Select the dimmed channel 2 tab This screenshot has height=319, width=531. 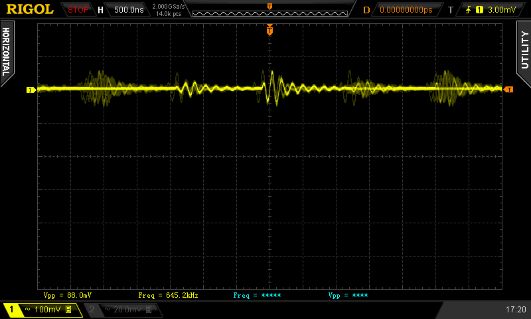[92, 310]
